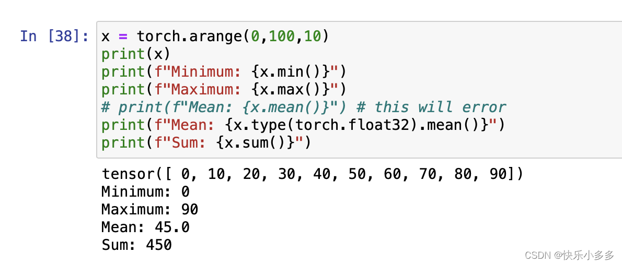Click the tensor output line
Screen dimensions: 622x265
tap(312, 174)
